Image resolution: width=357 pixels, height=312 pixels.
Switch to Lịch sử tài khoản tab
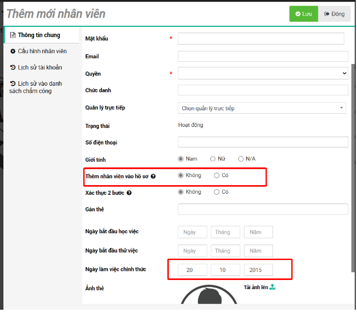39,68
